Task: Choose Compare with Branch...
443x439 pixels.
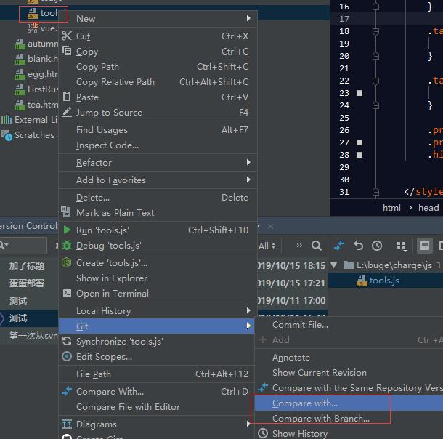Action: 349,419
